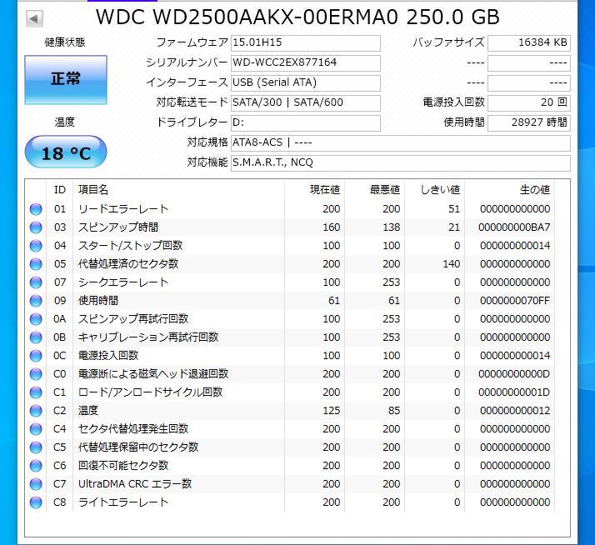Click the threshold value 140 in row 05
The height and width of the screenshot is (545, 595).
[x=452, y=264]
